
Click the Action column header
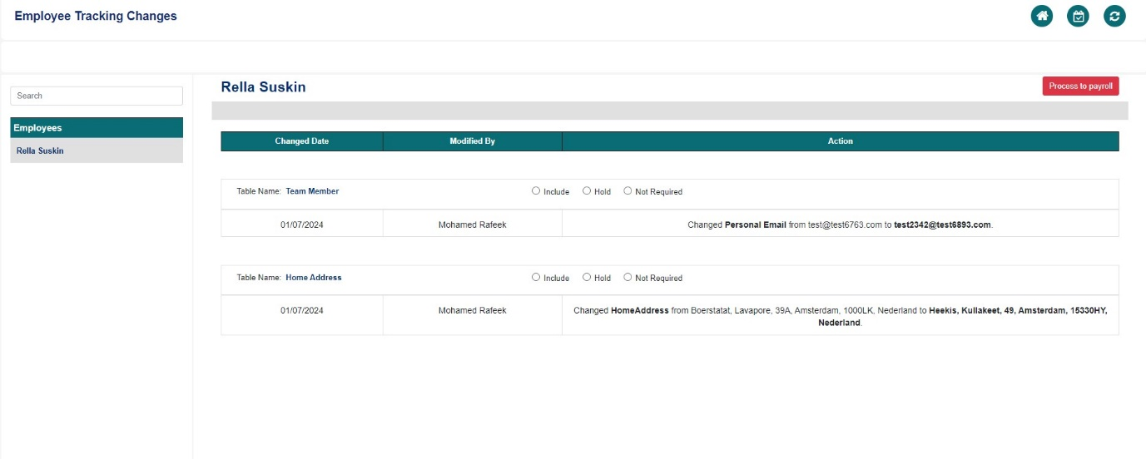pyautogui.click(x=840, y=141)
